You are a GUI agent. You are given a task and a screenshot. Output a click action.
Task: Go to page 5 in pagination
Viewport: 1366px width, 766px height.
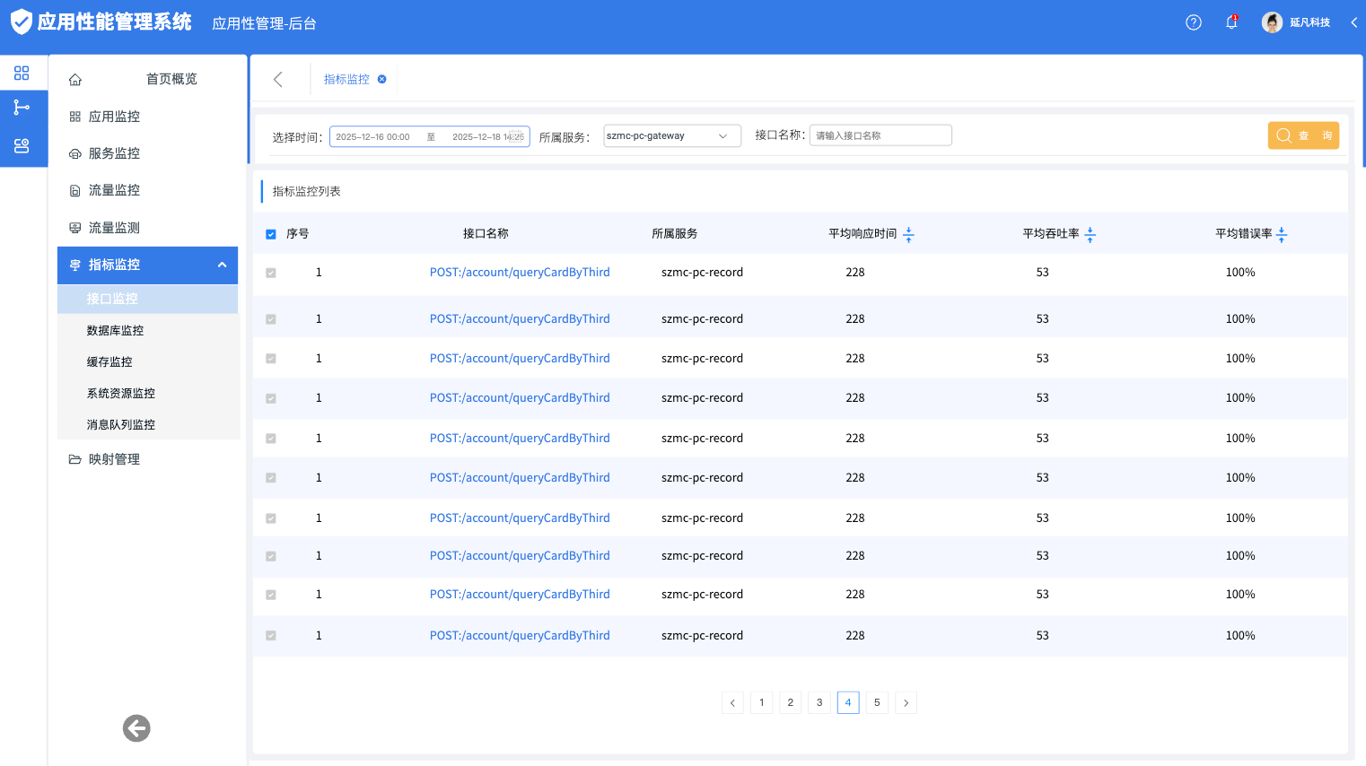pyautogui.click(x=877, y=703)
